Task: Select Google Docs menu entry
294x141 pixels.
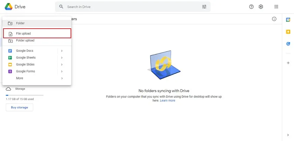Action: coord(37,51)
